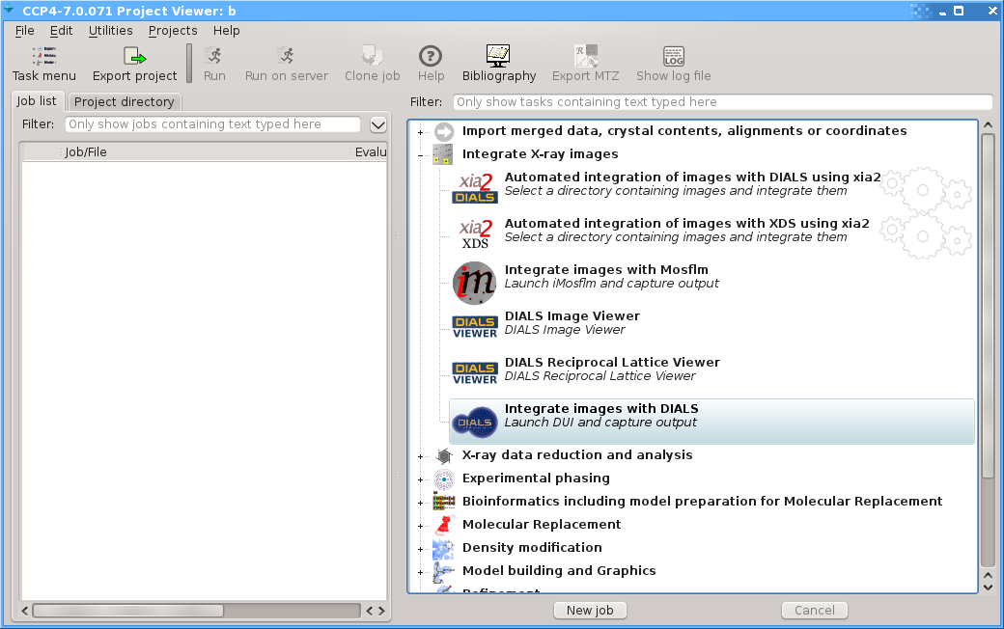Viewport: 1004px width, 629px height.
Task: Expand the Density modification node
Action: pos(421,548)
